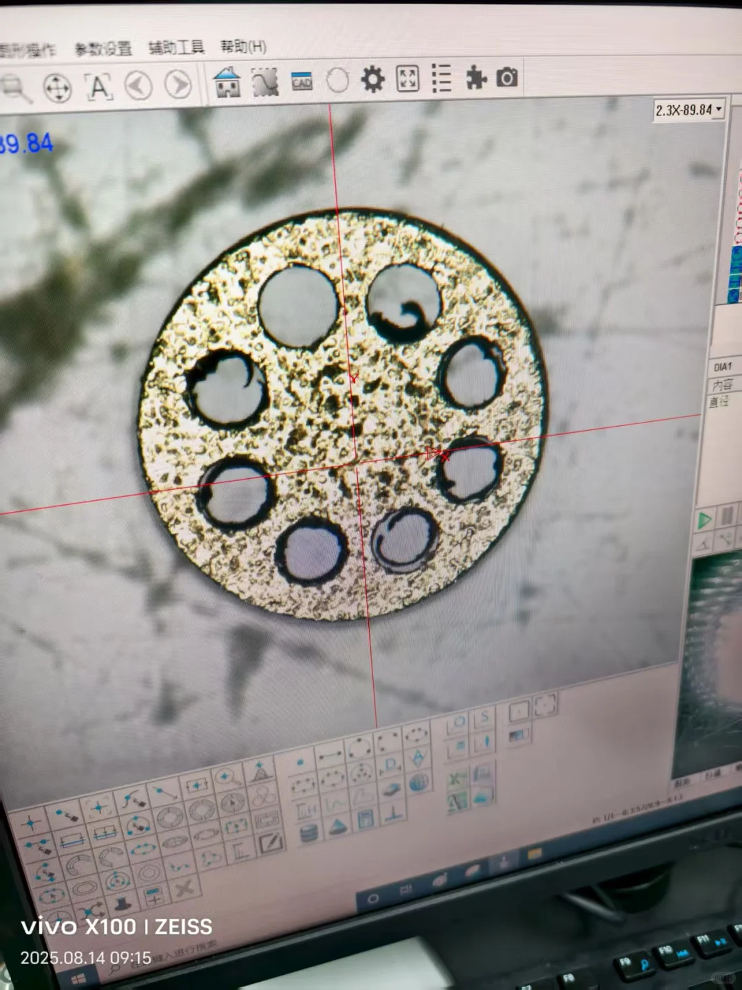The height and width of the screenshot is (990, 742).
Task: Select the calculator tool icon
Action: pos(365,819)
